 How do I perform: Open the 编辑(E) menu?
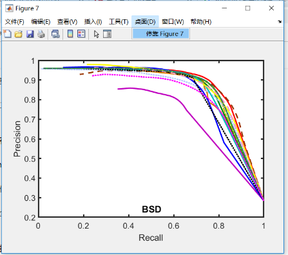click(x=41, y=22)
